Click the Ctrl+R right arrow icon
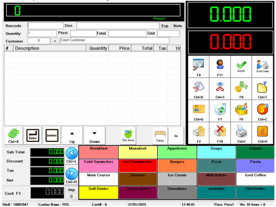276x207 pixels. (x=72, y=176)
